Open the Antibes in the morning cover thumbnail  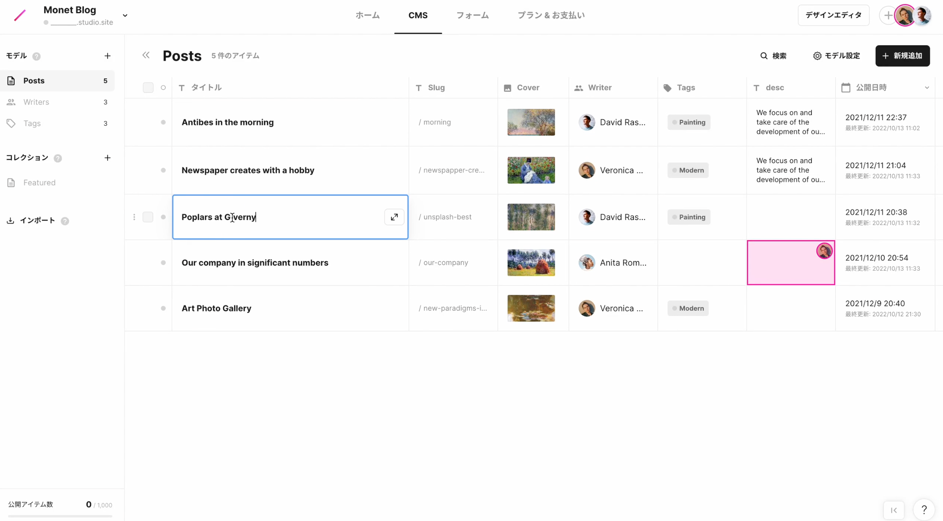click(x=531, y=122)
